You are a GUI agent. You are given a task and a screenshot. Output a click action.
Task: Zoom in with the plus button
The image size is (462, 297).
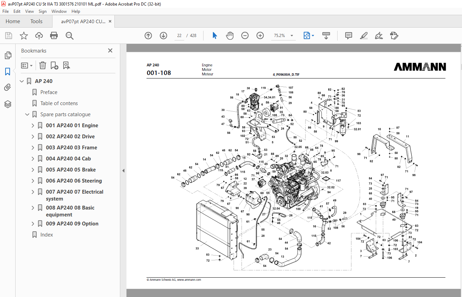pyautogui.click(x=260, y=36)
